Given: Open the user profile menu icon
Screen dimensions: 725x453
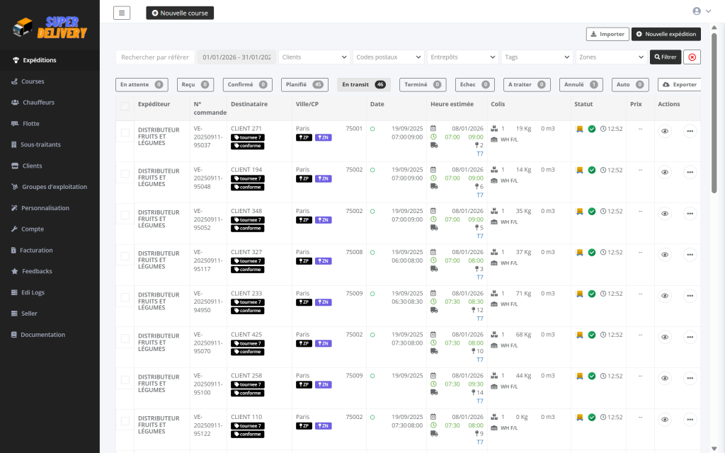Looking at the screenshot, I should (x=700, y=11).
